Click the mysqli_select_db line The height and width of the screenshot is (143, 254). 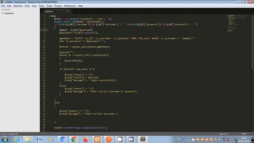click(79, 21)
